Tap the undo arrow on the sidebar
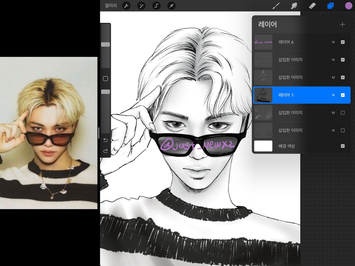Screen dimensions: 355x266 (x=105, y=140)
